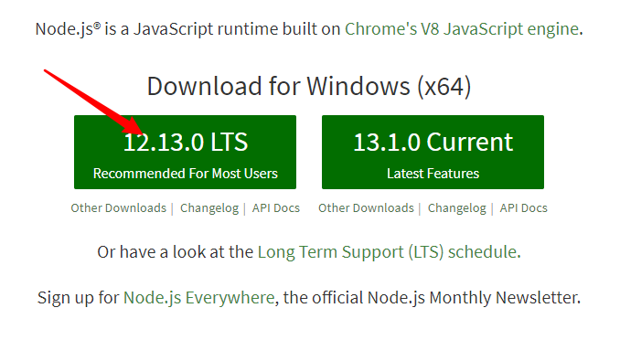This screenshot has height=361, width=620.
Task: Open the Chrome's V8 JavaScript engine link
Action: click(x=462, y=29)
